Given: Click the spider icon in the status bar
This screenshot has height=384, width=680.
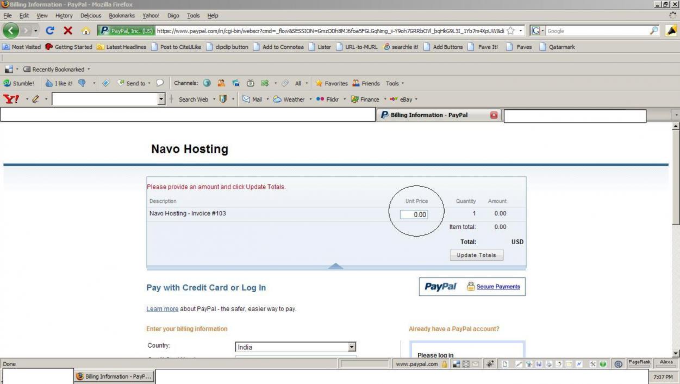Looking at the screenshot, I should (489, 364).
